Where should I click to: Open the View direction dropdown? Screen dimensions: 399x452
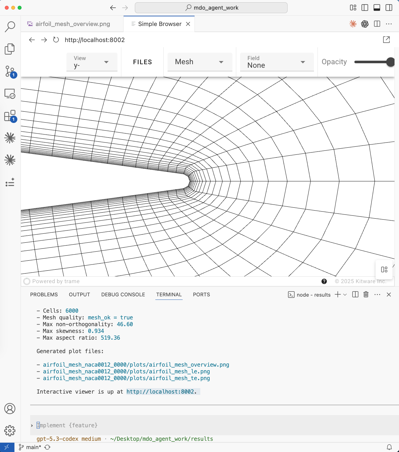coord(92,62)
